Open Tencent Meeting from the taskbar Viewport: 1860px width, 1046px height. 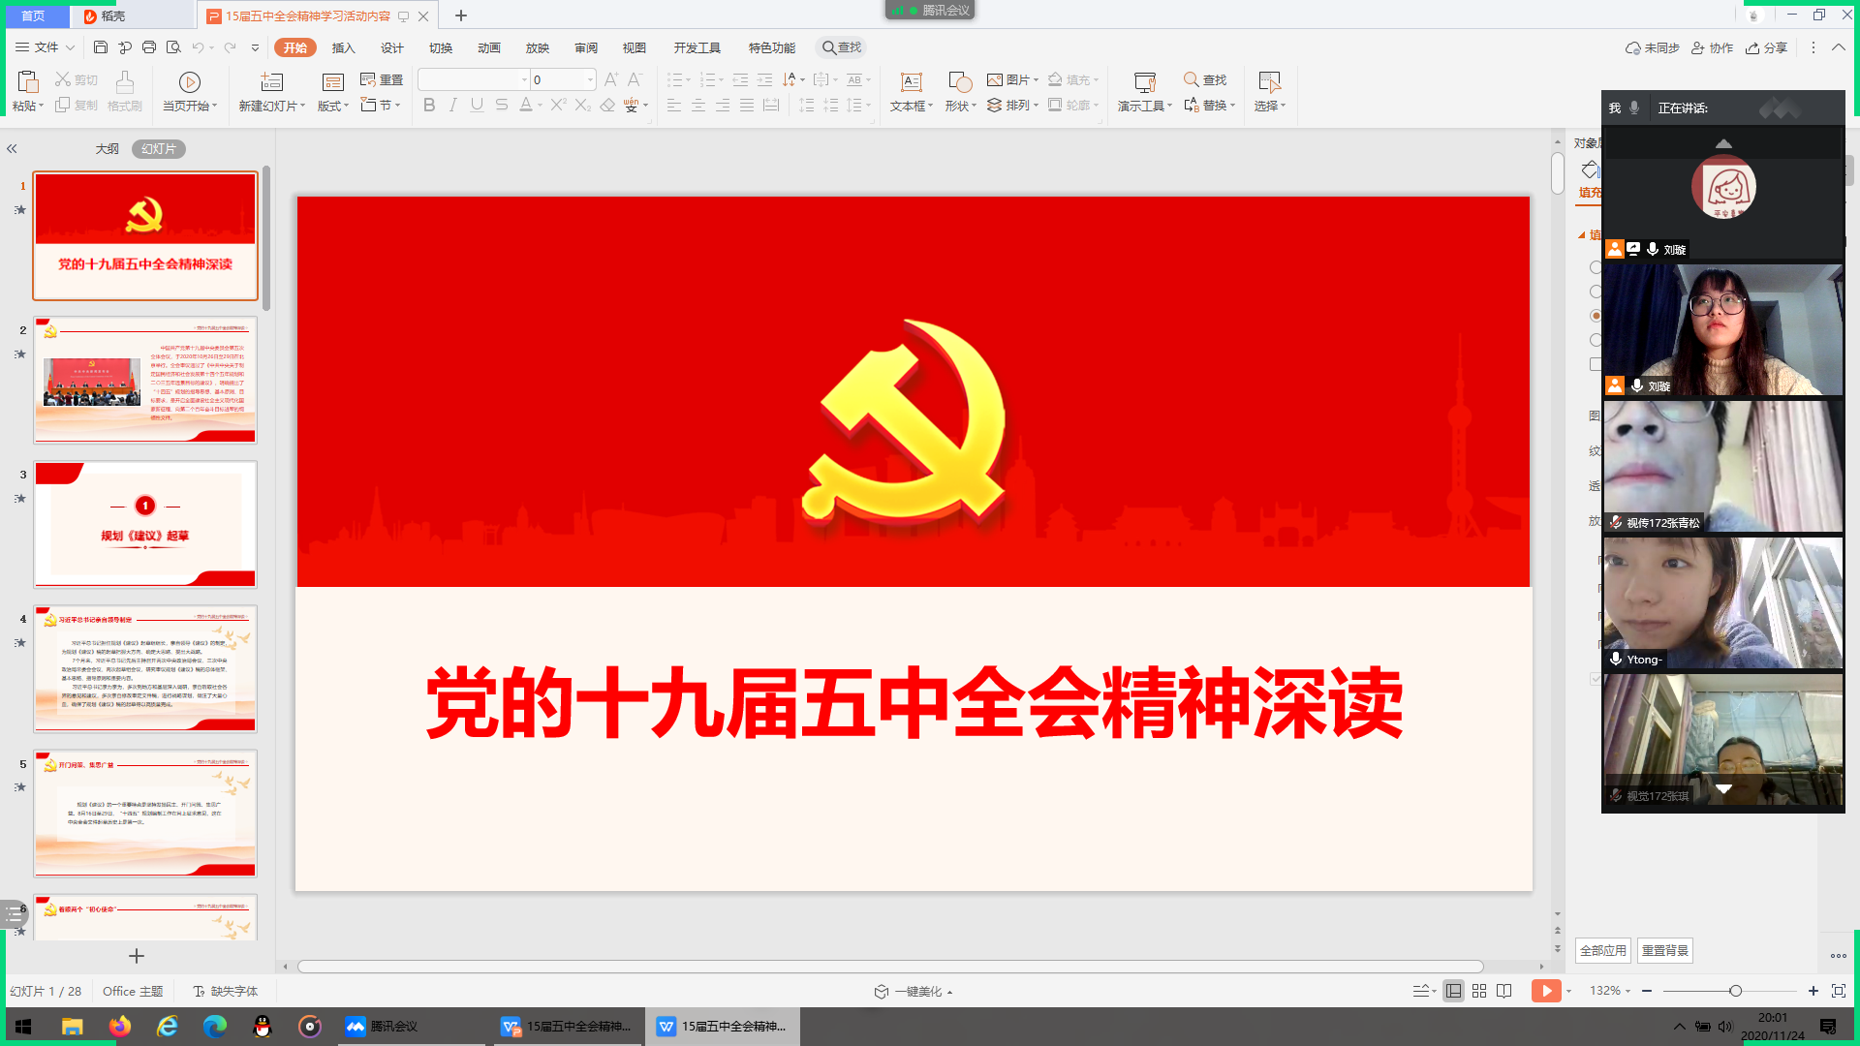click(x=382, y=1027)
